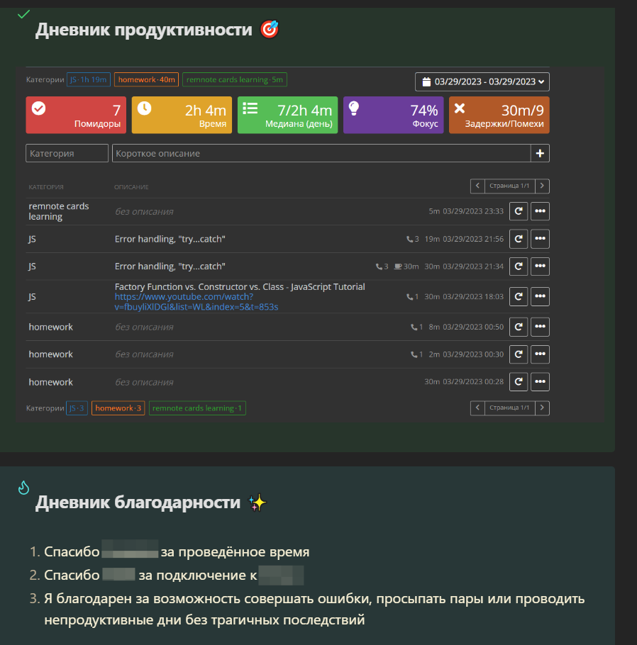This screenshot has height=645, width=637.
Task: Open options for remnote cards learning entry
Action: (x=540, y=211)
